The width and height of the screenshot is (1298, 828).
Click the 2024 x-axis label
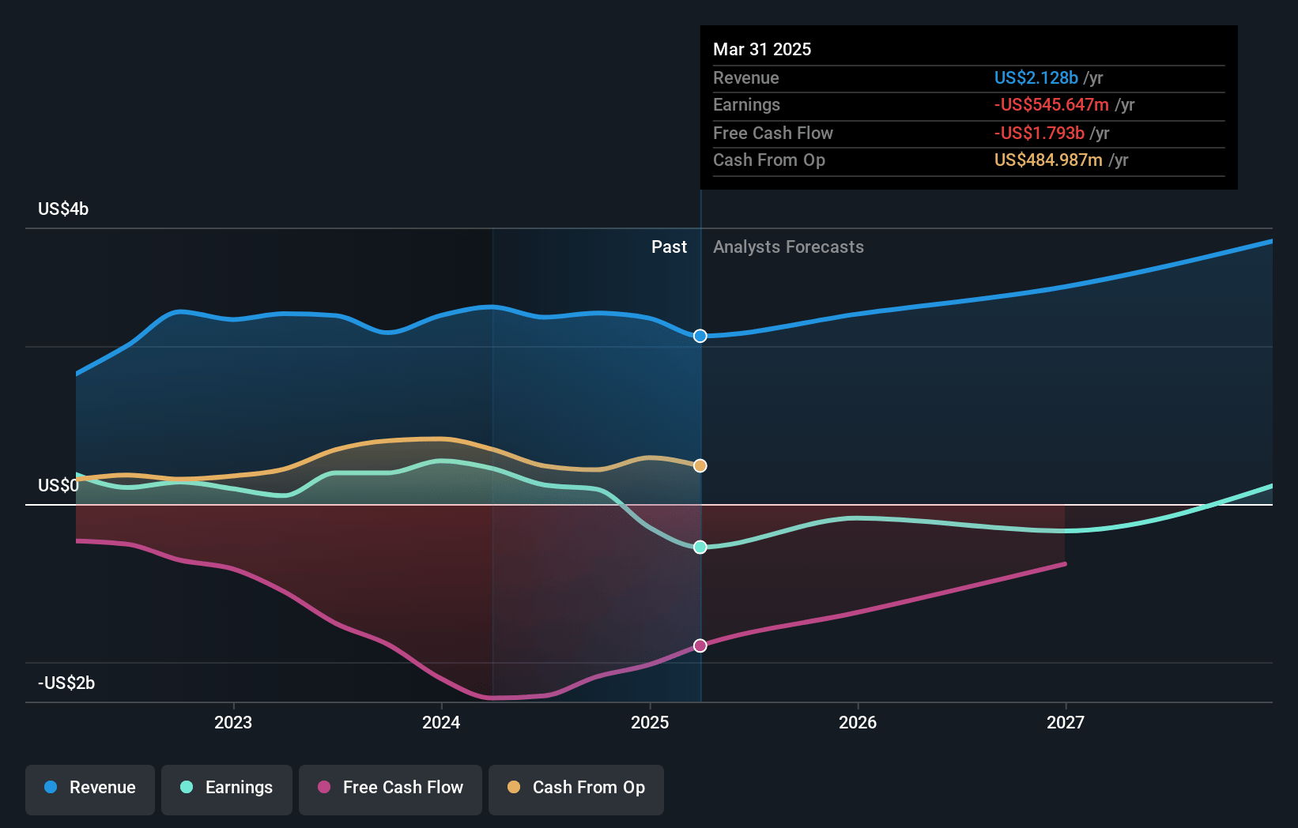click(441, 722)
